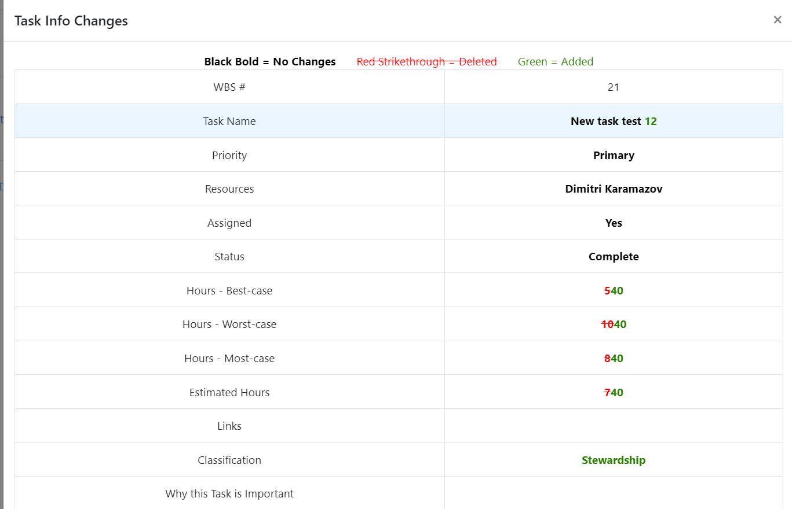792x509 pixels.
Task: Click the resource name Dimitri Karamazov
Action: 614,189
